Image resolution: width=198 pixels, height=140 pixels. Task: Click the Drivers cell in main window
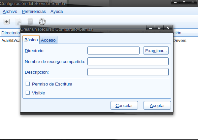point(180,40)
